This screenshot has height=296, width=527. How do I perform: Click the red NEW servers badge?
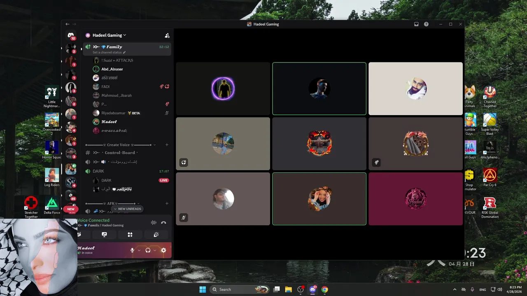point(71,209)
